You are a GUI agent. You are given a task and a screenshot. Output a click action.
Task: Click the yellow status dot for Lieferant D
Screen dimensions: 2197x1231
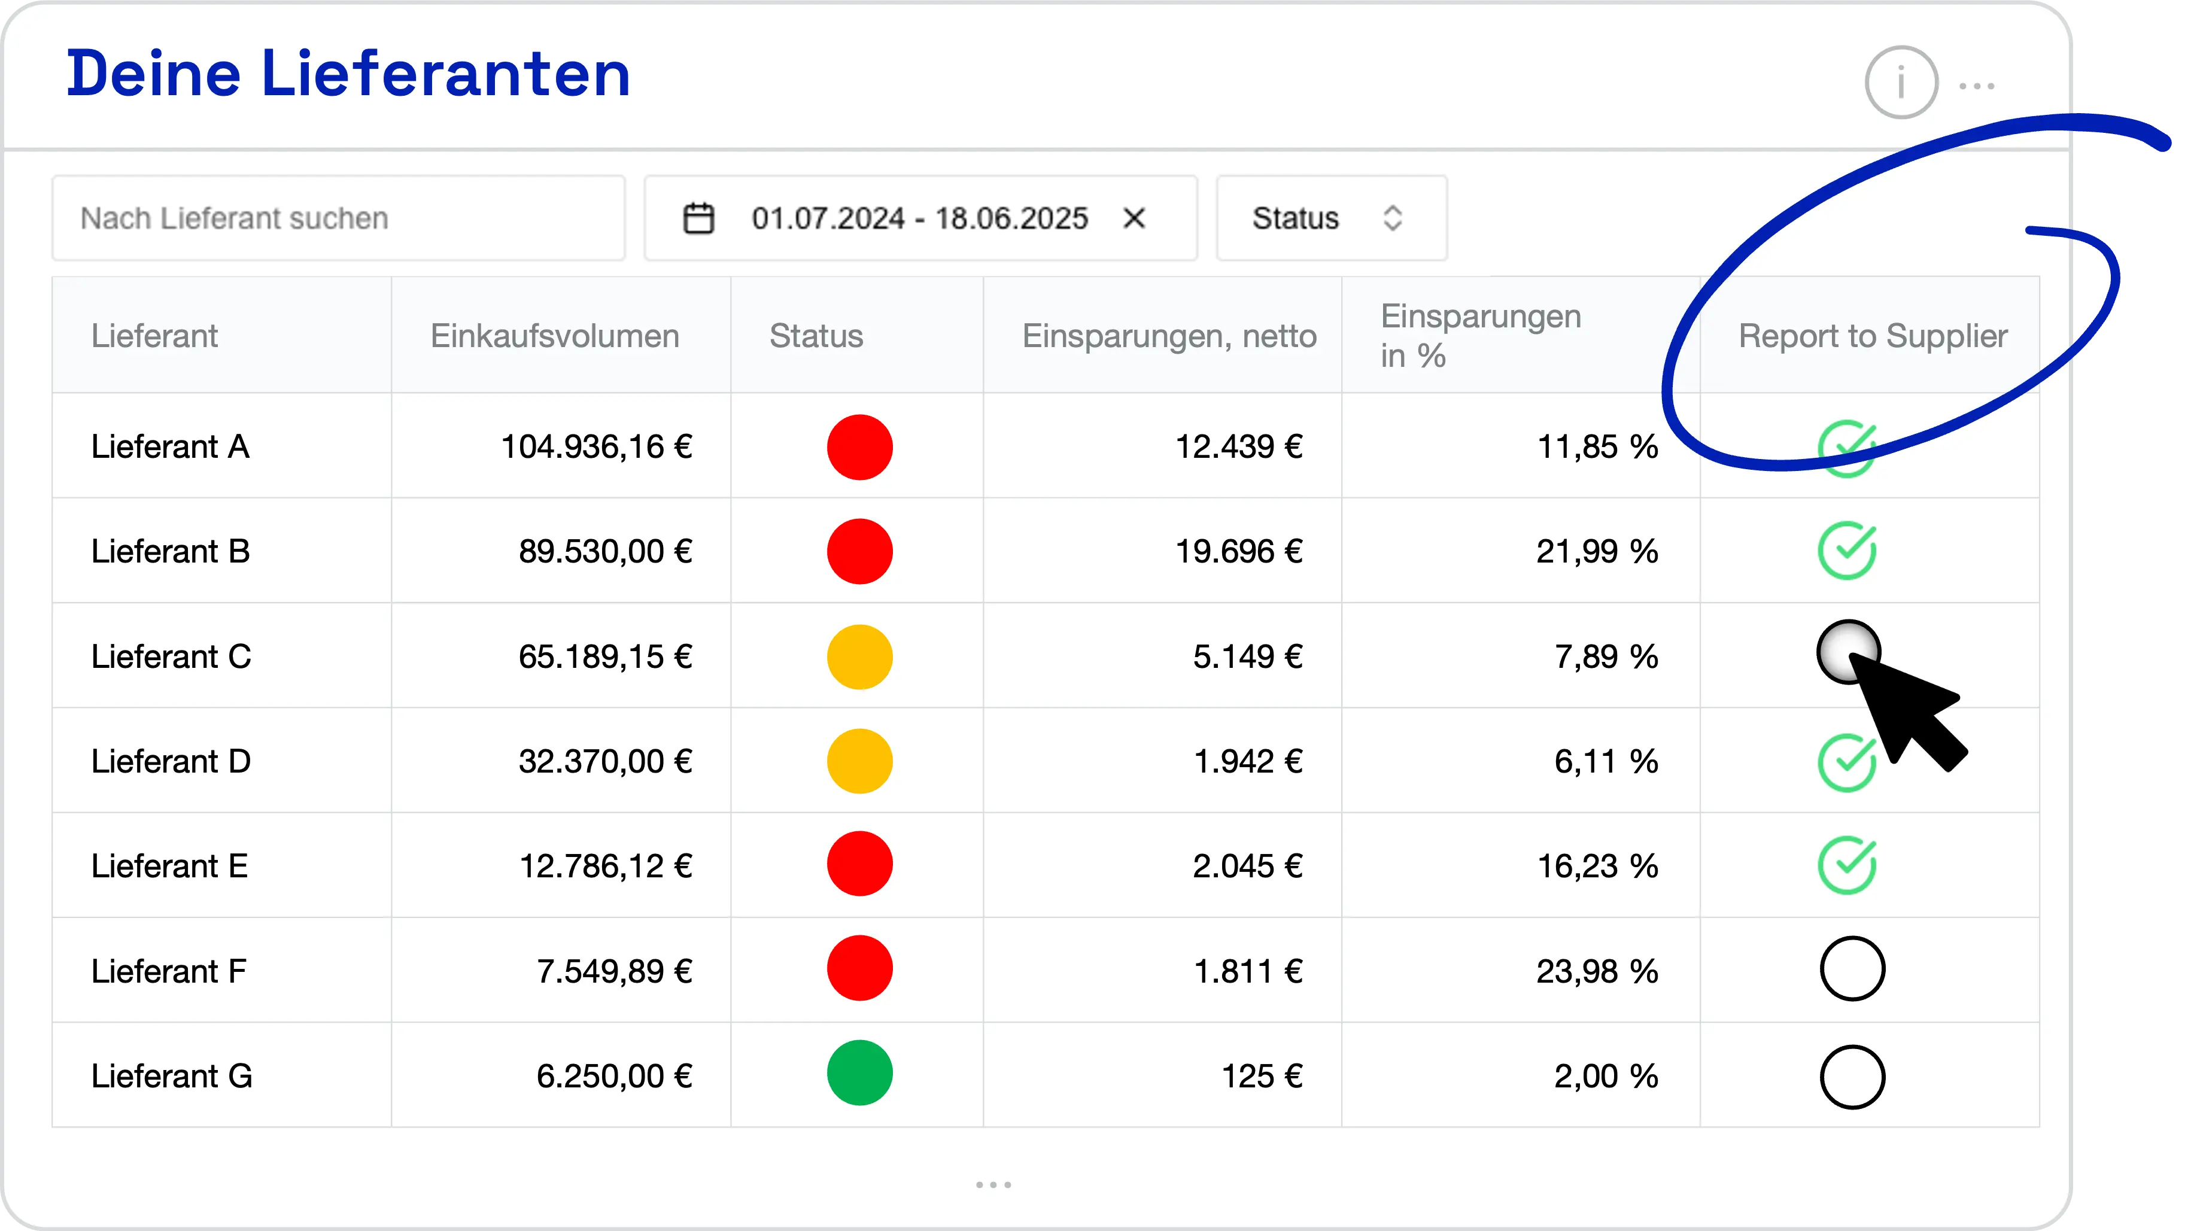pos(859,760)
